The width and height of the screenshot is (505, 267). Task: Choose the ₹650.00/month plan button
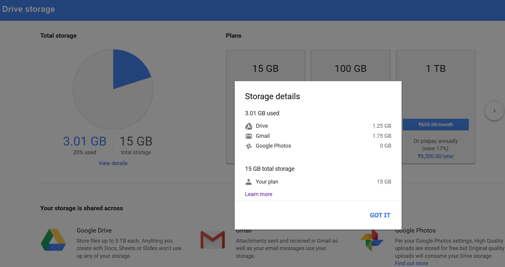(x=436, y=125)
